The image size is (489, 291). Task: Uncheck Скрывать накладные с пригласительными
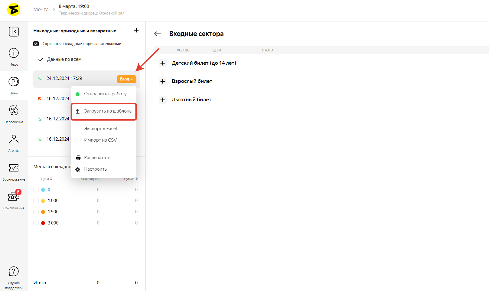coord(36,44)
